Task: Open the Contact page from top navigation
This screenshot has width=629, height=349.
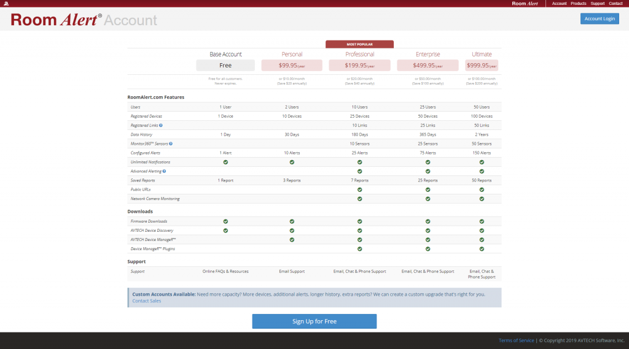Action: pos(615,4)
